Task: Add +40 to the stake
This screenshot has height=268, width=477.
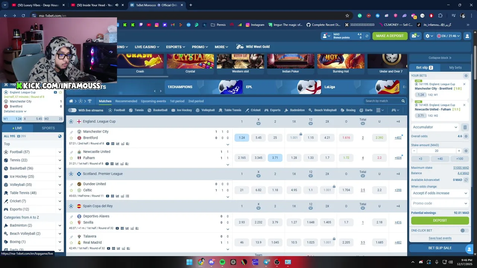Action: coord(440,159)
